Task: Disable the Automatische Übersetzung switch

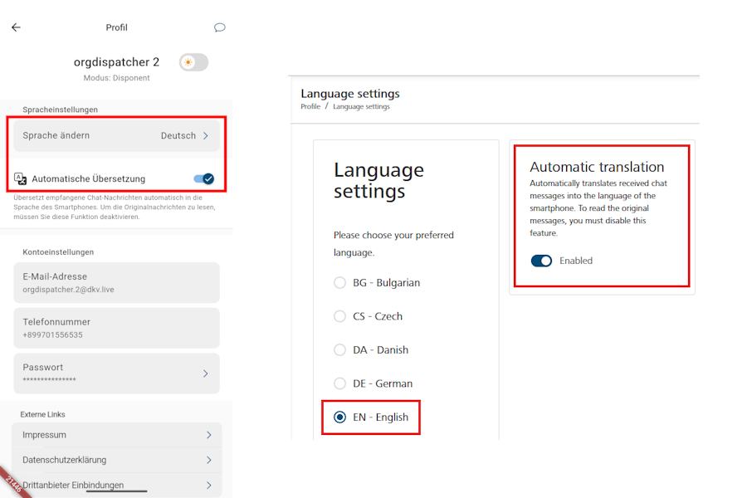Action: [x=204, y=178]
